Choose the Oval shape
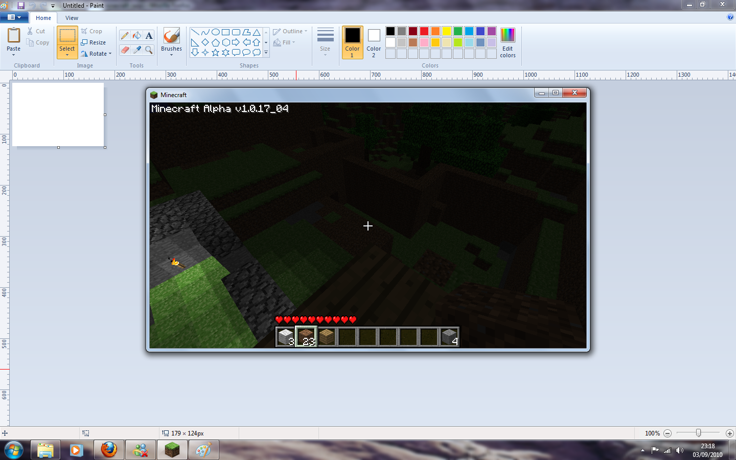Image resolution: width=736 pixels, height=460 pixels. pyautogui.click(x=215, y=32)
